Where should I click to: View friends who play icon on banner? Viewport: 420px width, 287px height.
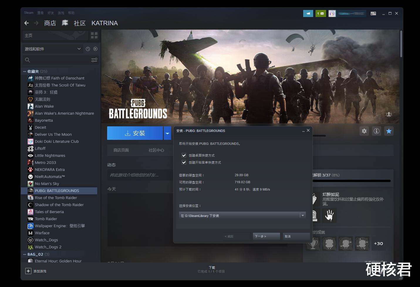pyautogui.click(x=389, y=114)
